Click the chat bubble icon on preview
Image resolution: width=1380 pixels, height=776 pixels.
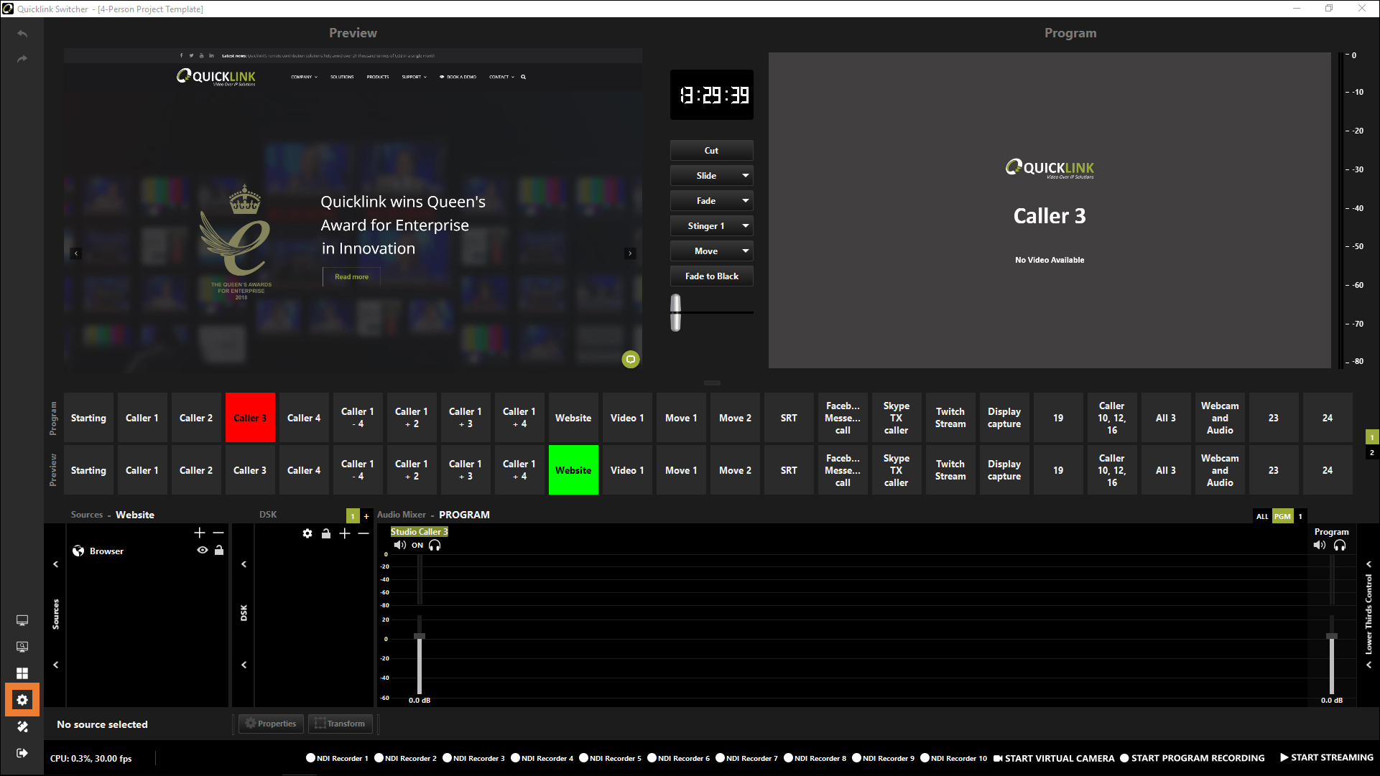coord(630,359)
